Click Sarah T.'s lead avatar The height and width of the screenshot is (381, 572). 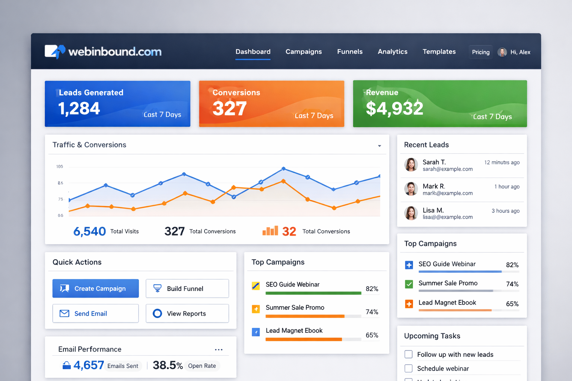pos(411,164)
